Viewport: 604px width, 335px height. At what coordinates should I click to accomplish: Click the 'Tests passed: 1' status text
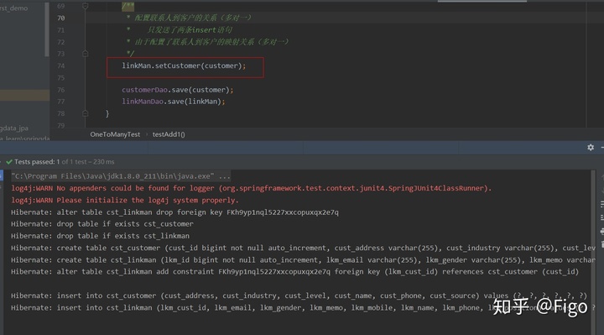[37, 162]
